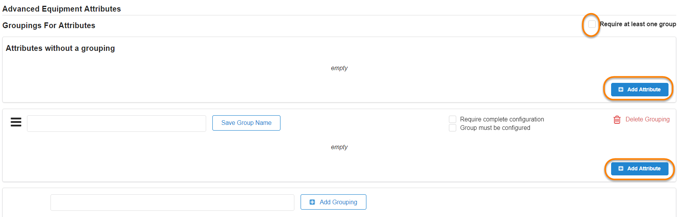Focus the new grouping name field beside Add Grouping
677x217 pixels.
172,202
